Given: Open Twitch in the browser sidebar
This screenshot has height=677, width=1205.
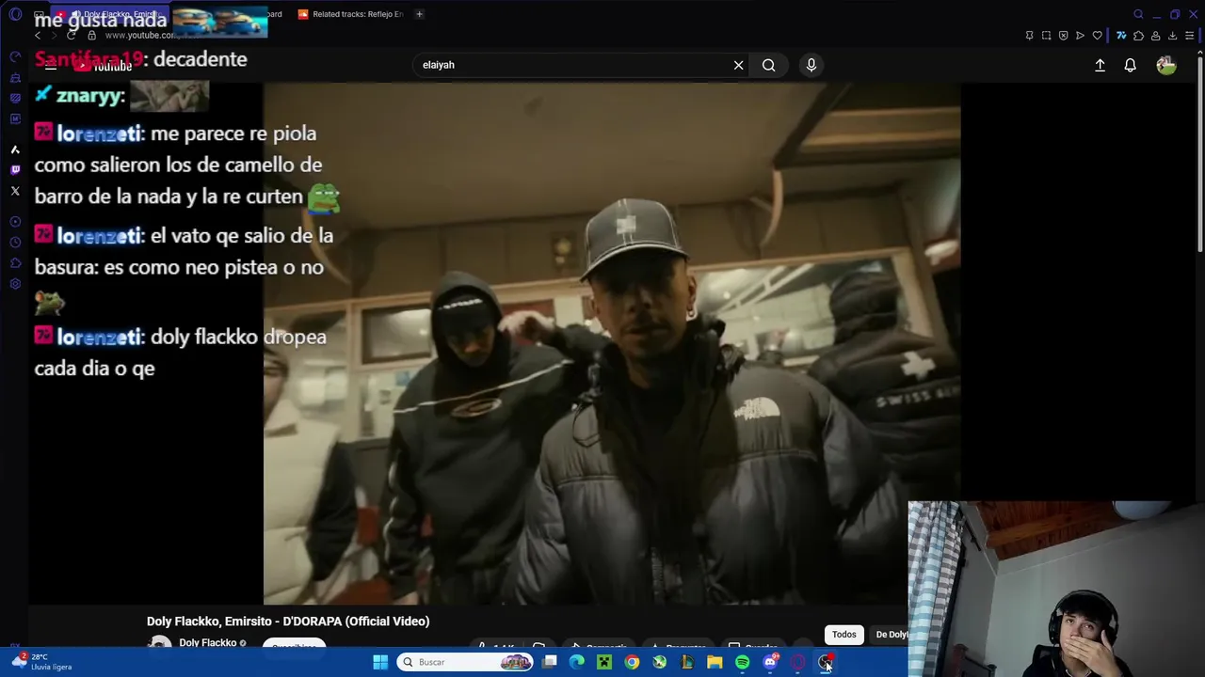Looking at the screenshot, I should click(15, 169).
